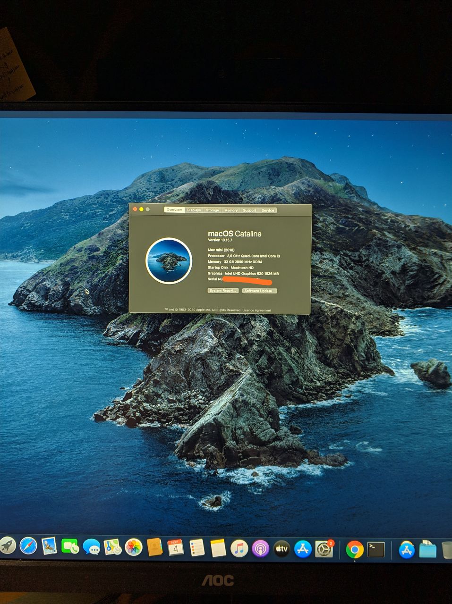Launch Maps from the Dock
The image size is (452, 604).
[x=112, y=547]
